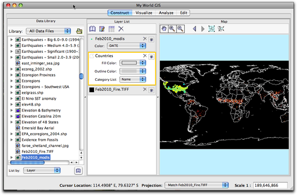Click the Scale value input field

coord(271,185)
